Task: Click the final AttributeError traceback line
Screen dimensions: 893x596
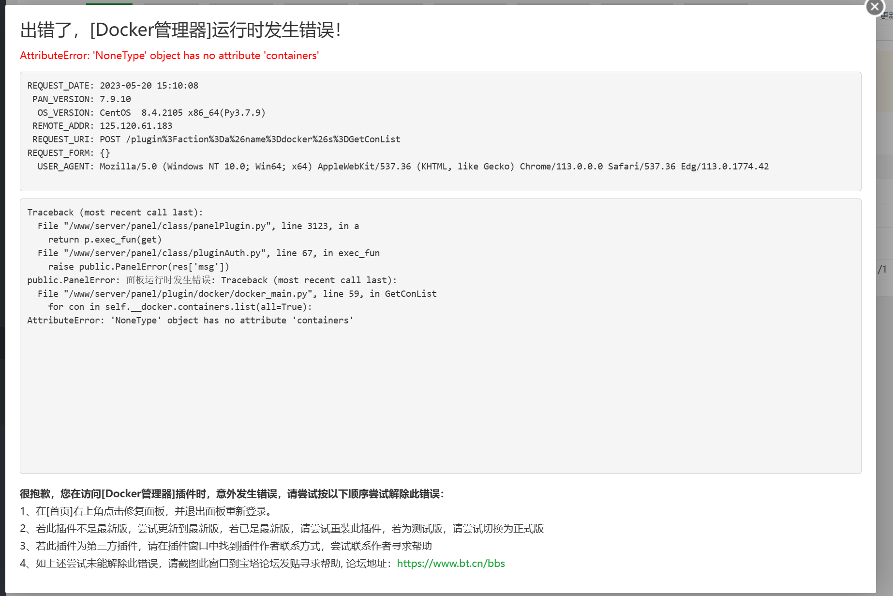Action: point(190,321)
